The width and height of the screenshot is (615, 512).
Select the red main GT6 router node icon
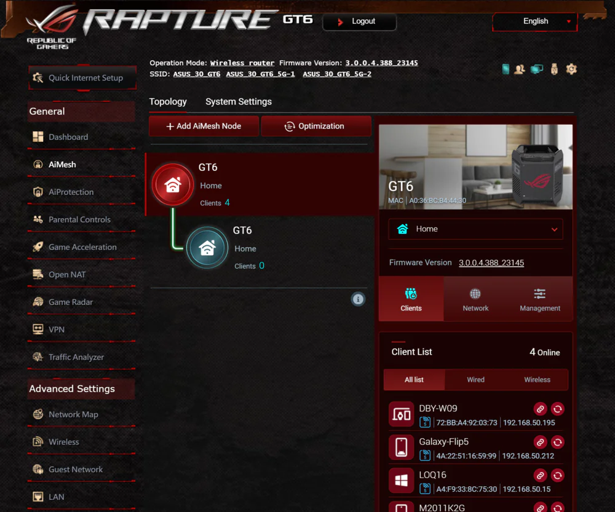coord(173,184)
